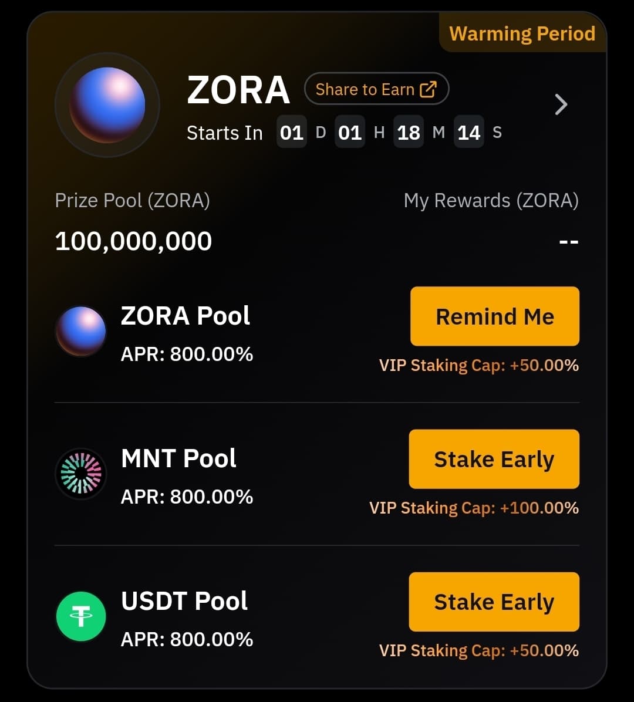Tap the days countdown box
The image size is (634, 702).
point(292,133)
